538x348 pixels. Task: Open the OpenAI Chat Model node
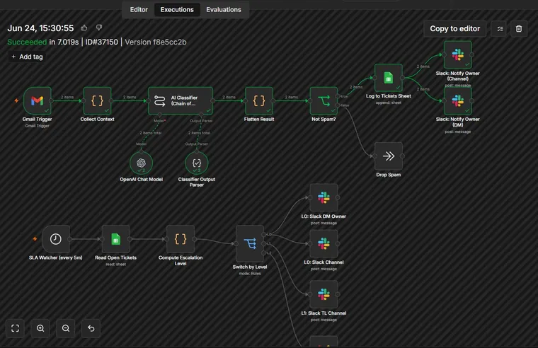coord(141,163)
